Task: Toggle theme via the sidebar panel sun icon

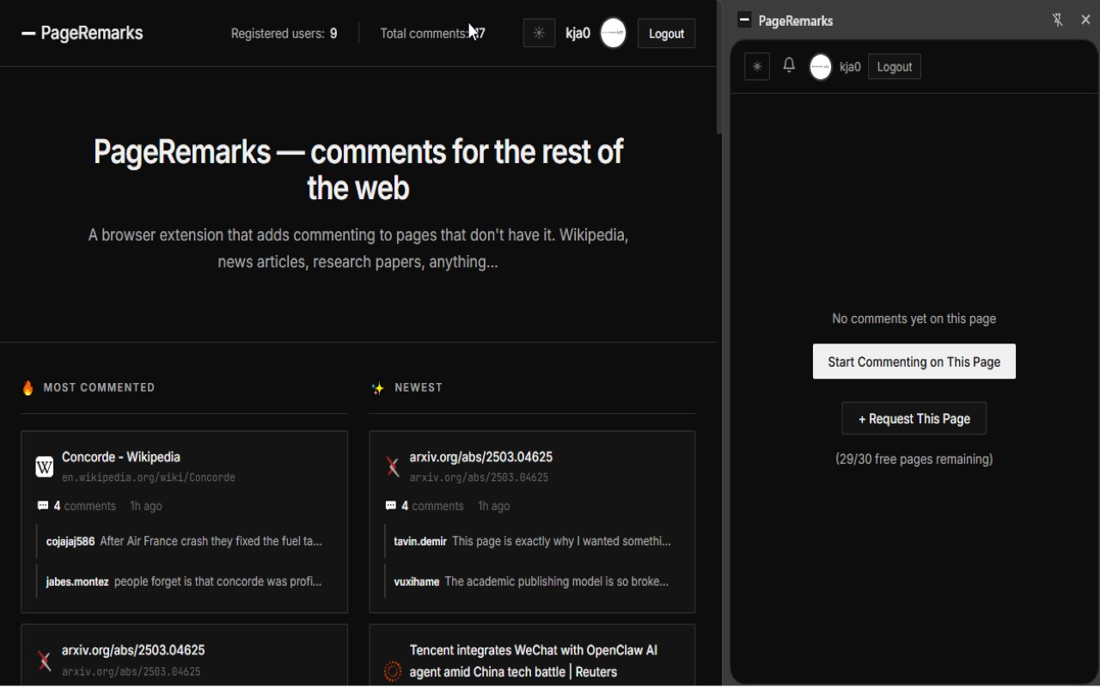Action: coord(757,67)
